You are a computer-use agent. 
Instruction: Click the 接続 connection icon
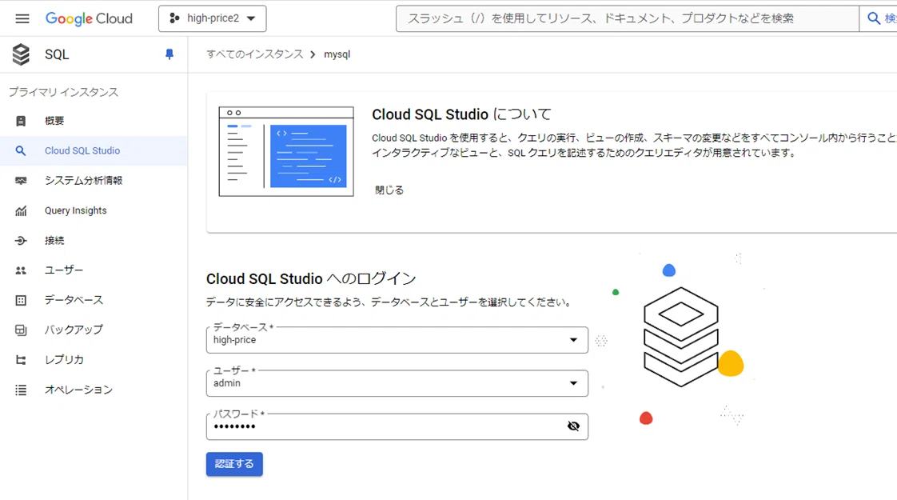[x=21, y=241]
